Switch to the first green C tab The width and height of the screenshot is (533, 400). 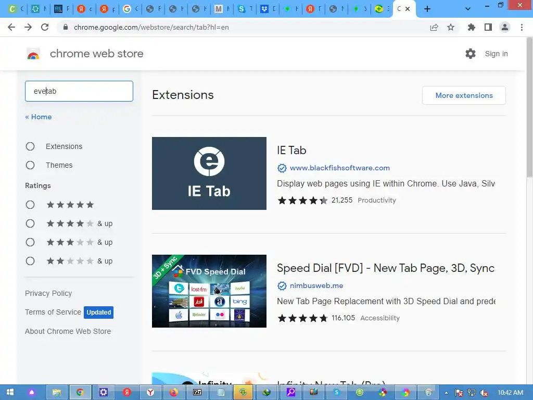pos(15,9)
